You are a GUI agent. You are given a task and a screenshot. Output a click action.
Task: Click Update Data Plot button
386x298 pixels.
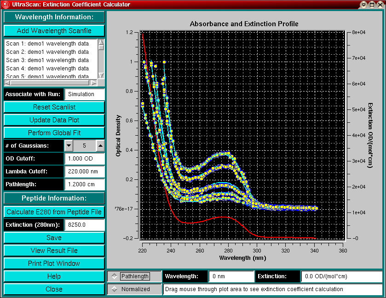(x=54, y=120)
